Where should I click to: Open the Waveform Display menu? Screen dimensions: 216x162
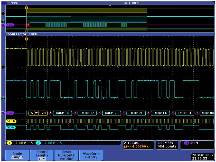click(x=91, y=155)
